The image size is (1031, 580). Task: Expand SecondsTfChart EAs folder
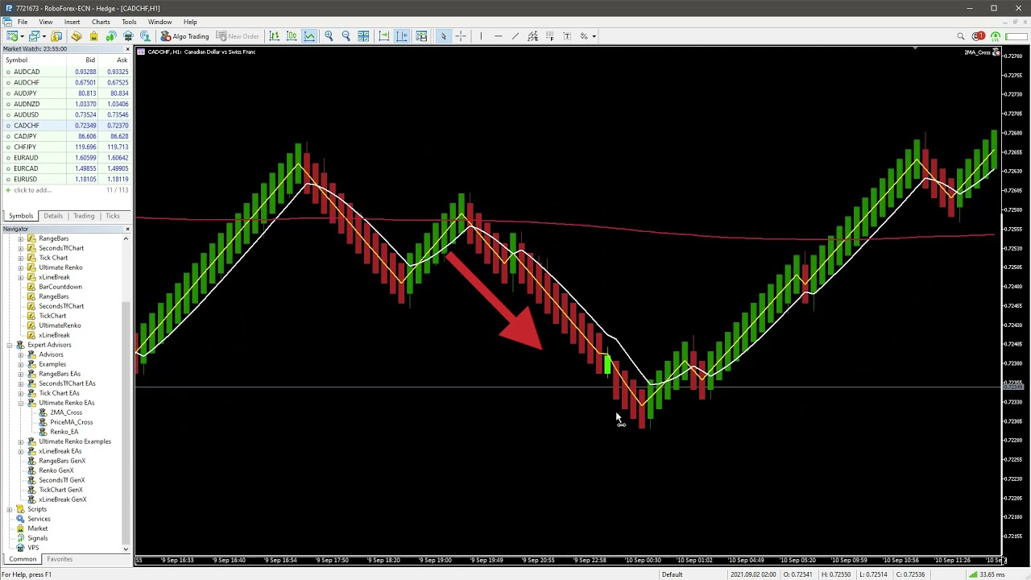tap(21, 383)
